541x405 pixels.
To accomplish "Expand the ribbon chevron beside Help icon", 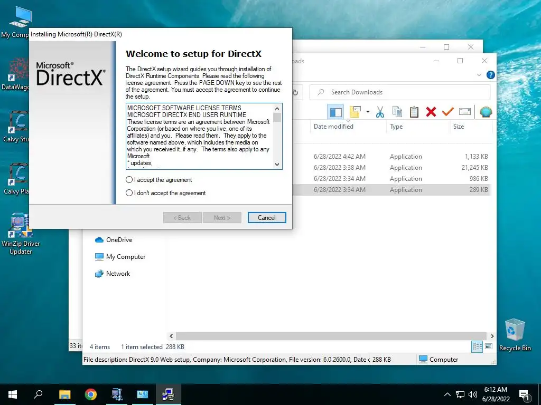I will point(479,75).
